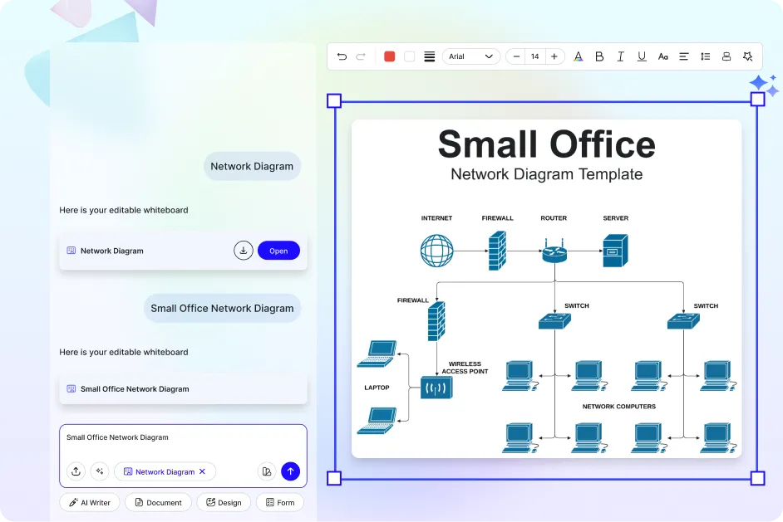Select the Document mode chip
The height and width of the screenshot is (522, 783).
[x=158, y=502]
